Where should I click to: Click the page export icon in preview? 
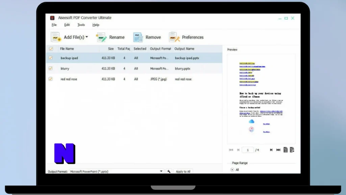[x=292, y=150]
